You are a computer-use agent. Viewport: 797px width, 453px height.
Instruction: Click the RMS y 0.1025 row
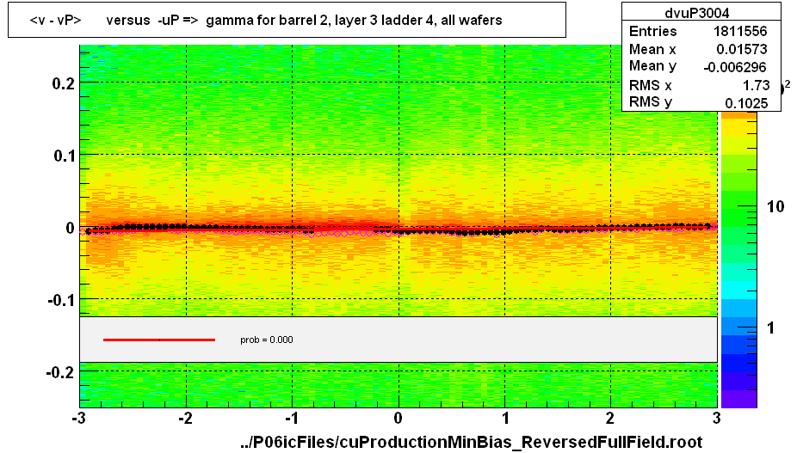pyautogui.click(x=698, y=102)
